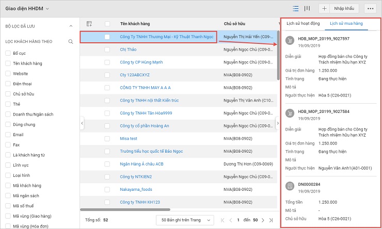Switch to Lịch sử hoạt động tab
This screenshot has height=229, width=382.
[303, 23]
